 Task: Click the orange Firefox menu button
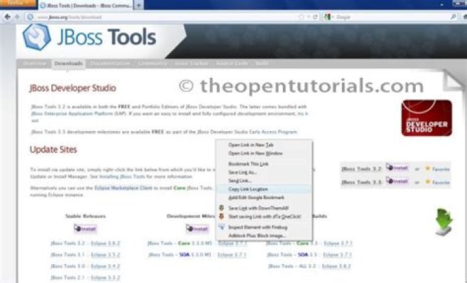tap(18, 3)
